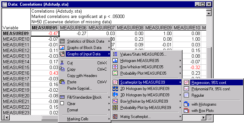Click the MEASURE06 column header
This screenshot has width=244, height=123.
tap(73, 28)
